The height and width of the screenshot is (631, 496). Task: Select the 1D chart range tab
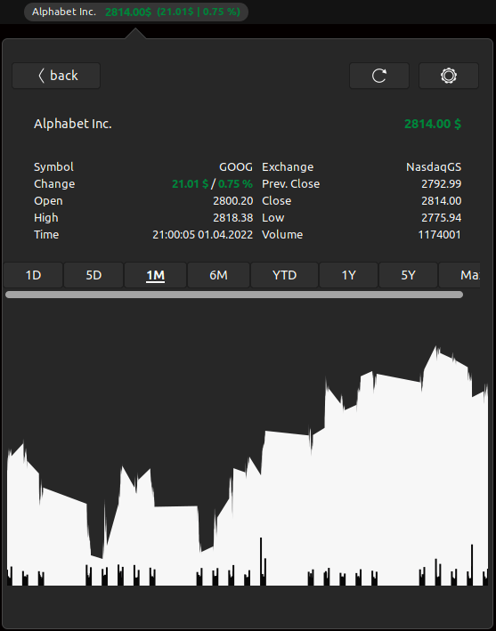(x=33, y=275)
